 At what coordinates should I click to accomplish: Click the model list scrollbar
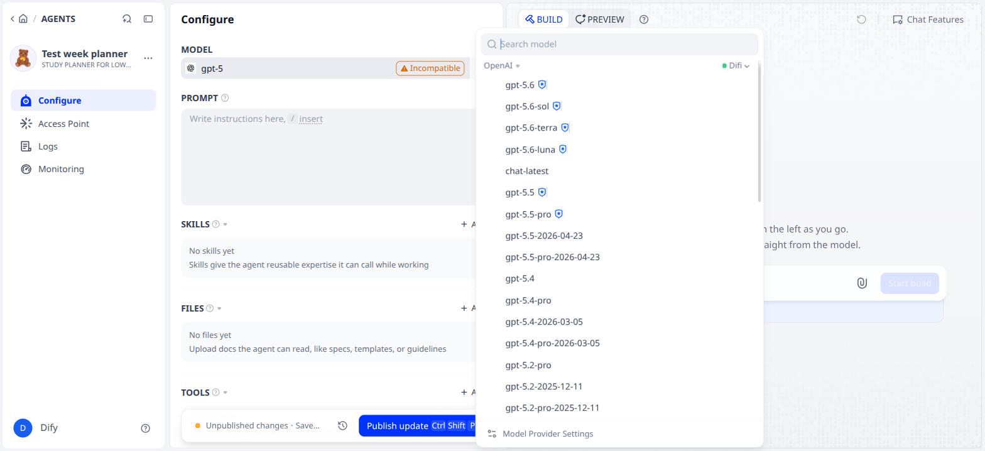[x=759, y=132]
